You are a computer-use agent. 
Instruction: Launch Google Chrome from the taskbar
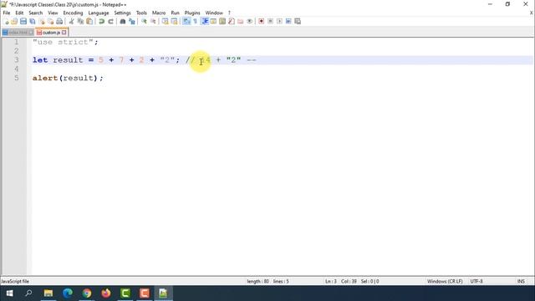coord(87,293)
